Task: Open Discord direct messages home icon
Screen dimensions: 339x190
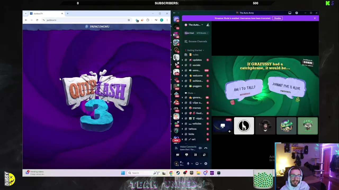Action: 176,19
